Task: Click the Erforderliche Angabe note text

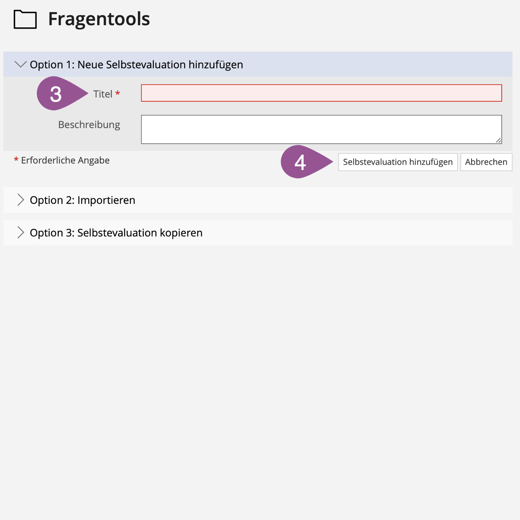Action: point(65,160)
